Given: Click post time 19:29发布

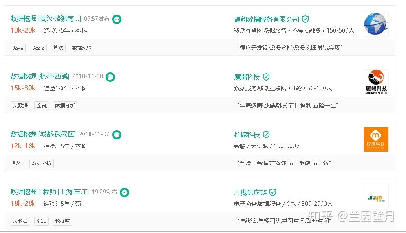Looking at the screenshot, I should tap(104, 192).
